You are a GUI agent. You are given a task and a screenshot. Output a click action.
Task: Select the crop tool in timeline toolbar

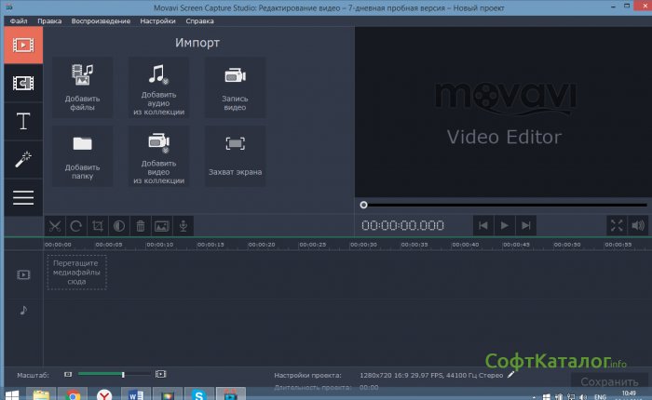[97, 225]
